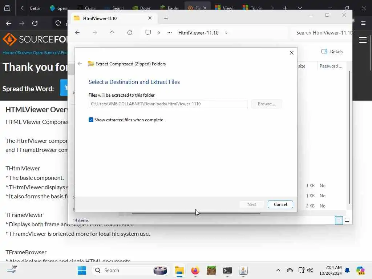Open Minecraft icon on taskbar

pyautogui.click(x=211, y=270)
